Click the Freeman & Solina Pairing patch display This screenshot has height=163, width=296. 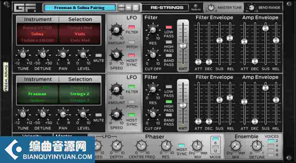(80, 8)
